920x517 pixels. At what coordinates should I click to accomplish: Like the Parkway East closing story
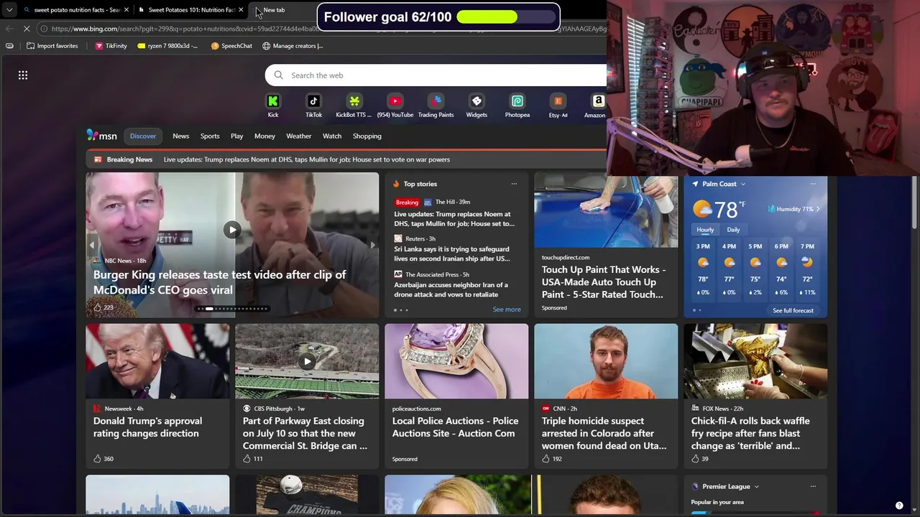(247, 458)
